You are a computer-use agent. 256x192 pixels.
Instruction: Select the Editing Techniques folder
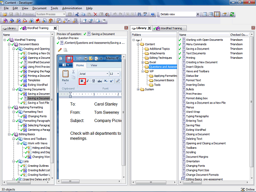pos(161,58)
